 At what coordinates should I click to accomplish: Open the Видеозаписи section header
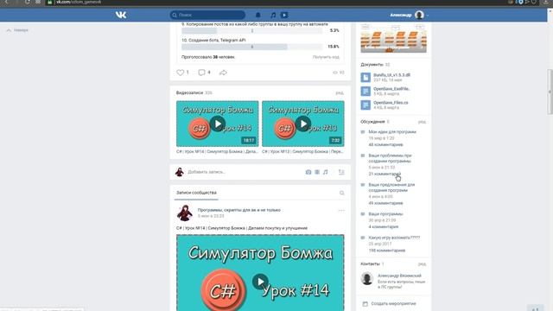click(x=190, y=92)
